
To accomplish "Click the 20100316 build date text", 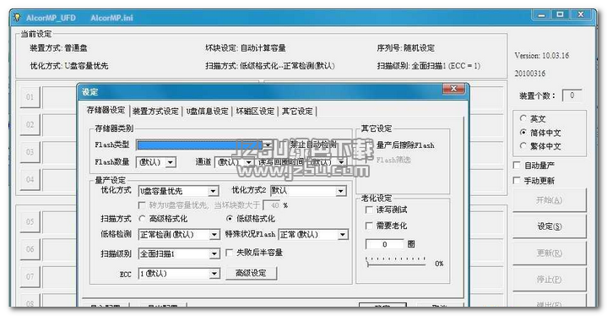I will (x=529, y=74).
